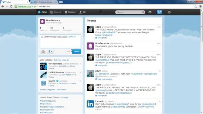Open GigaOM avatar

pos(43,83)
